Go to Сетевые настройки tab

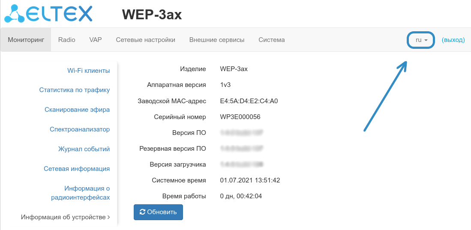pos(146,40)
